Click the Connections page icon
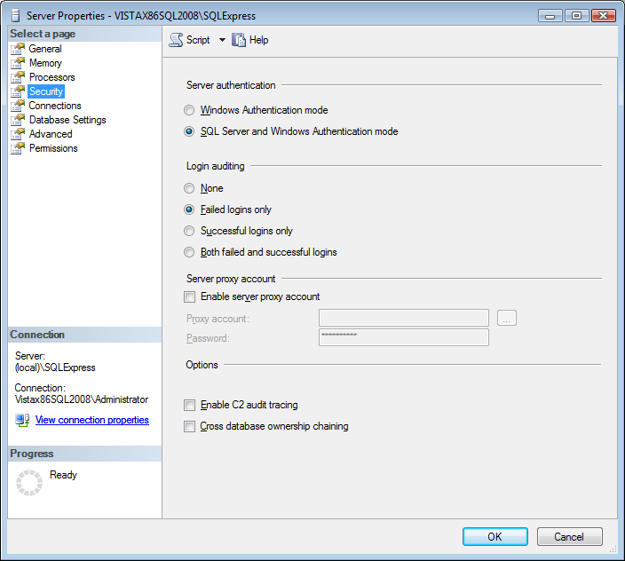Image resolution: width=625 pixels, height=561 pixels. click(18, 106)
